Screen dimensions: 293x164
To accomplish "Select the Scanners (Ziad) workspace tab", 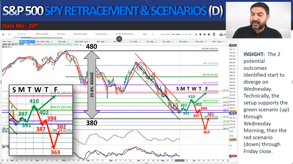I will click(101, 34).
